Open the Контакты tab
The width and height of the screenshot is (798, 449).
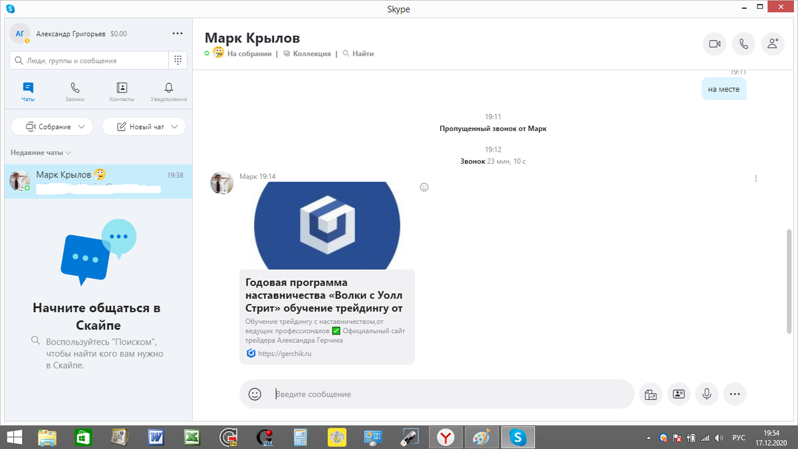pos(122,92)
